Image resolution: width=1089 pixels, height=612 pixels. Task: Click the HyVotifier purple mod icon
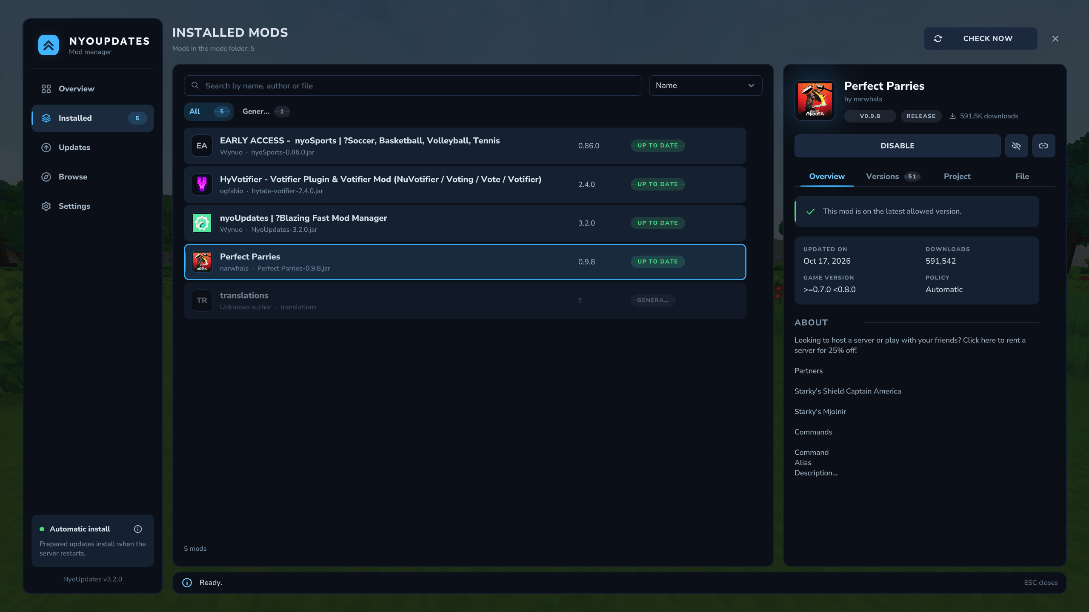click(202, 185)
